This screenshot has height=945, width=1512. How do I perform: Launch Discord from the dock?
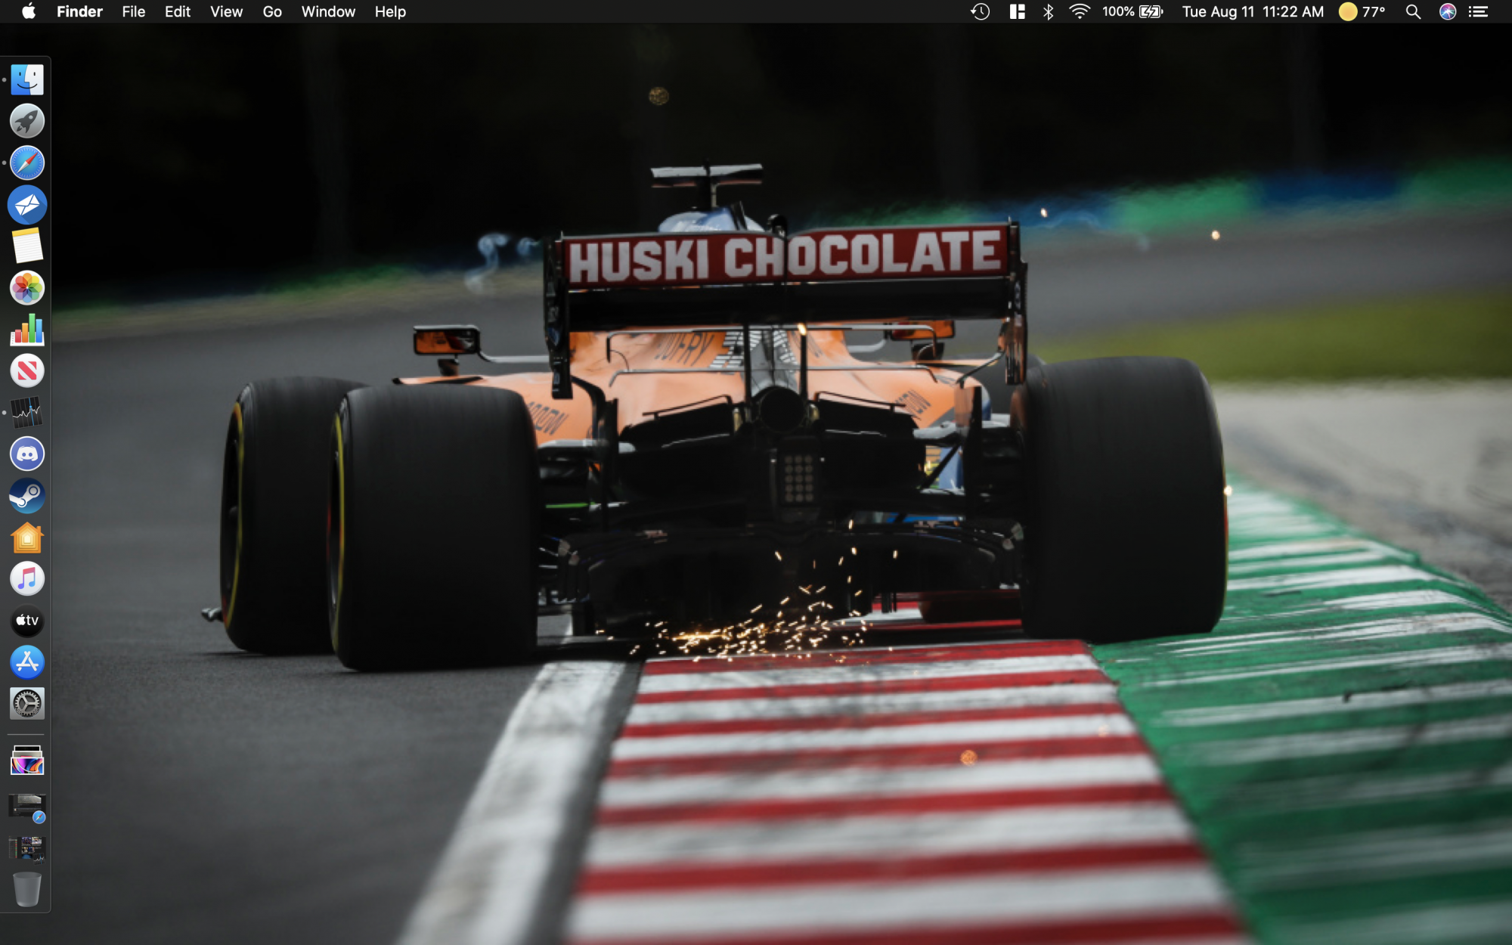[27, 454]
